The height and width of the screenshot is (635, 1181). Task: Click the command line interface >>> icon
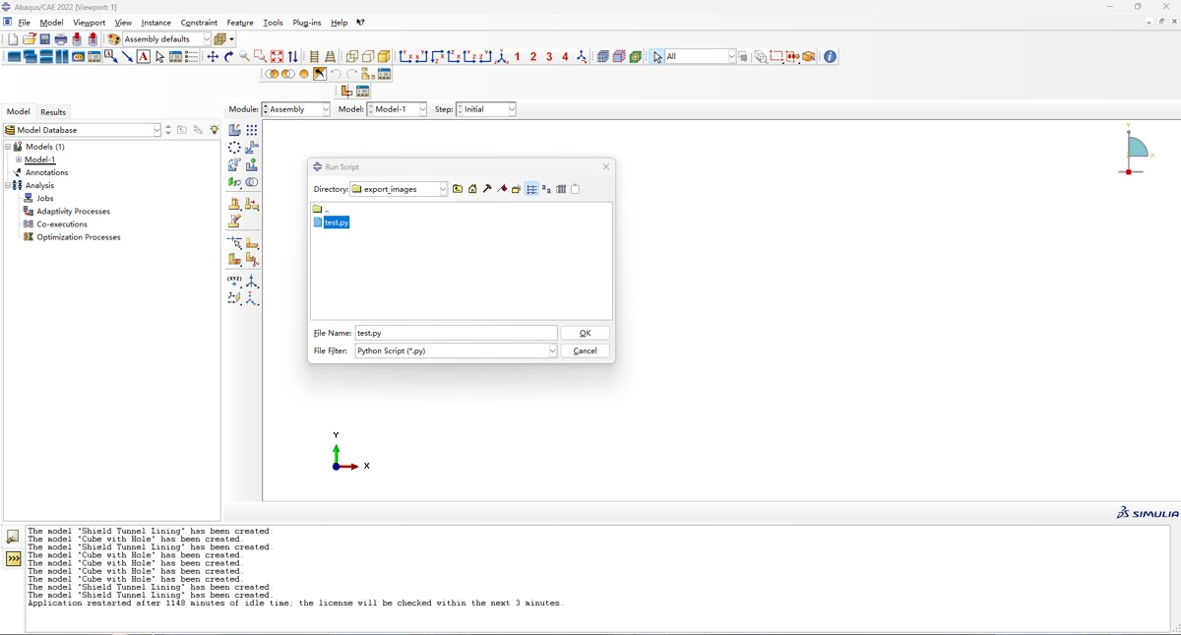pos(13,558)
